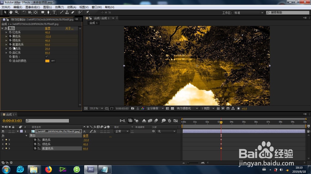Open the 动画(A) menu

click(72, 7)
